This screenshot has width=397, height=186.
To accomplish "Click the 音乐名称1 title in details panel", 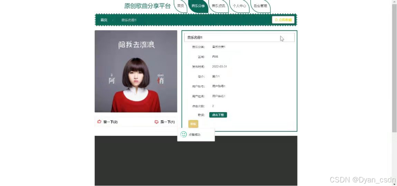I will coord(195,38).
